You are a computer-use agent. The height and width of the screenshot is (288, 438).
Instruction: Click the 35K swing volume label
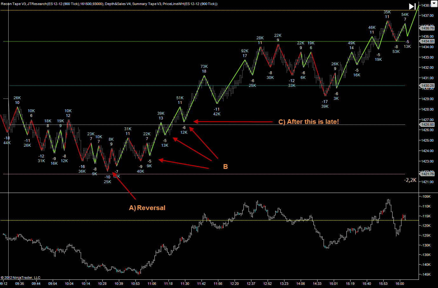(x=387, y=12)
